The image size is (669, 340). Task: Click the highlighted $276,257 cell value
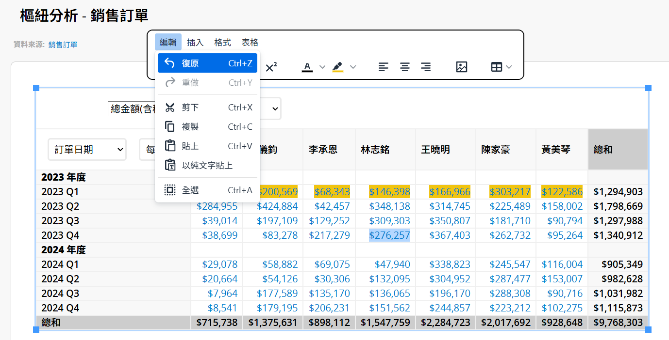coord(389,236)
